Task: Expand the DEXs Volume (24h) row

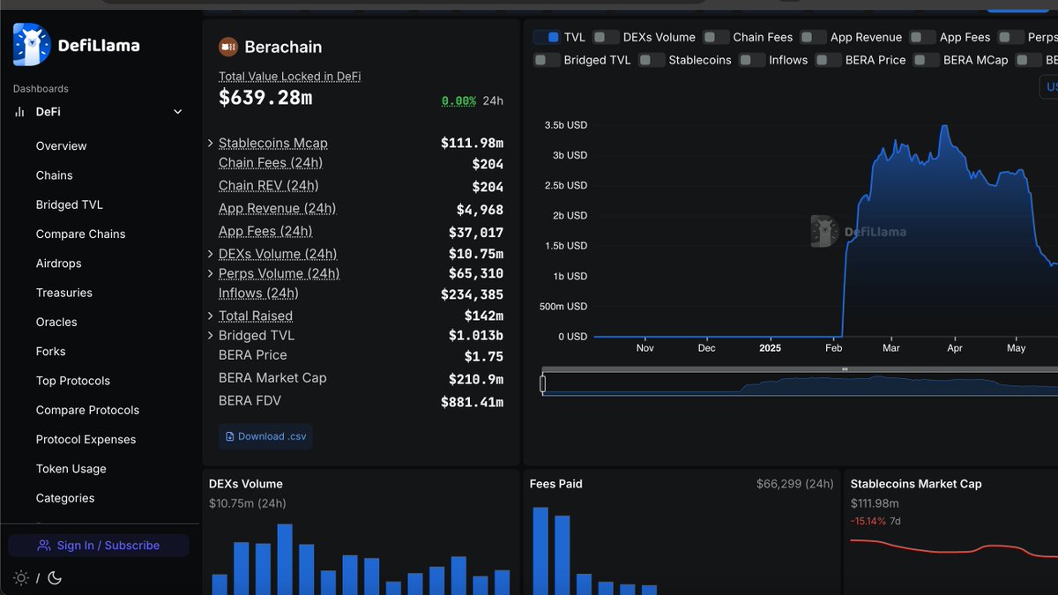Action: [210, 254]
